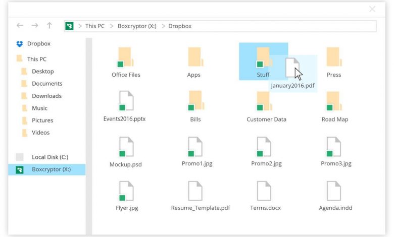Click the January2016.pdf file label
Viewport: 394px width, 237px height.
tap(292, 86)
